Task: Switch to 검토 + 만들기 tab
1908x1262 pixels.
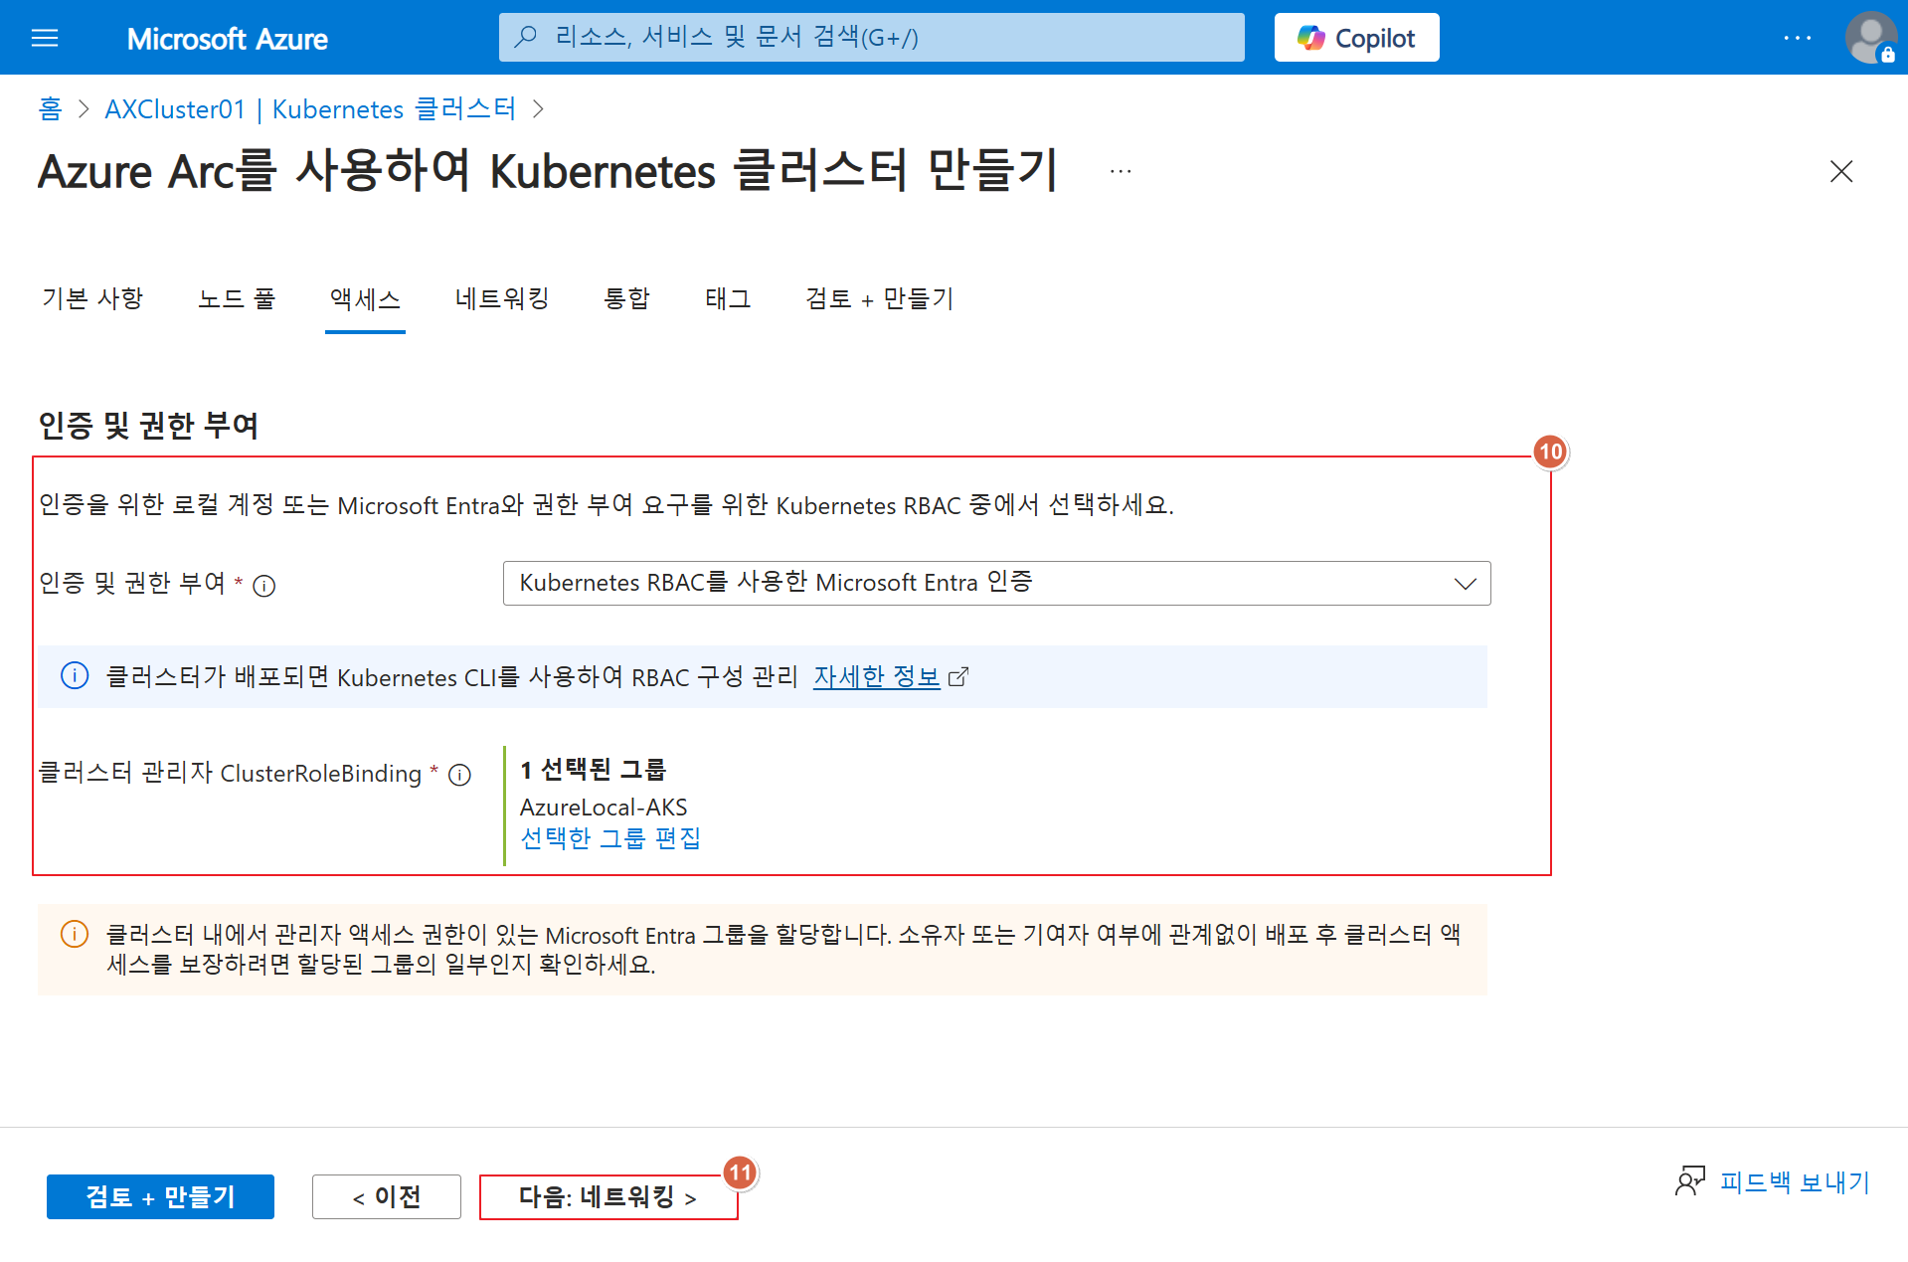Action: click(879, 298)
